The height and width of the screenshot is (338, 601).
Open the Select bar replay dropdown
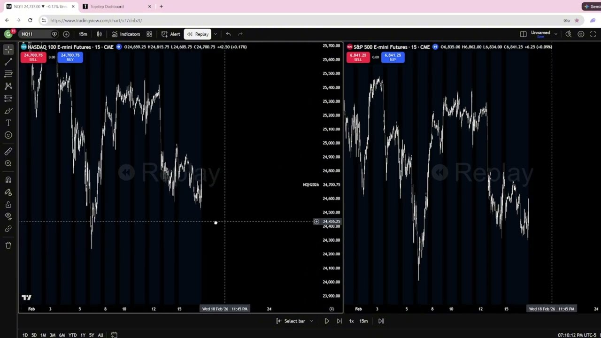pos(294,321)
